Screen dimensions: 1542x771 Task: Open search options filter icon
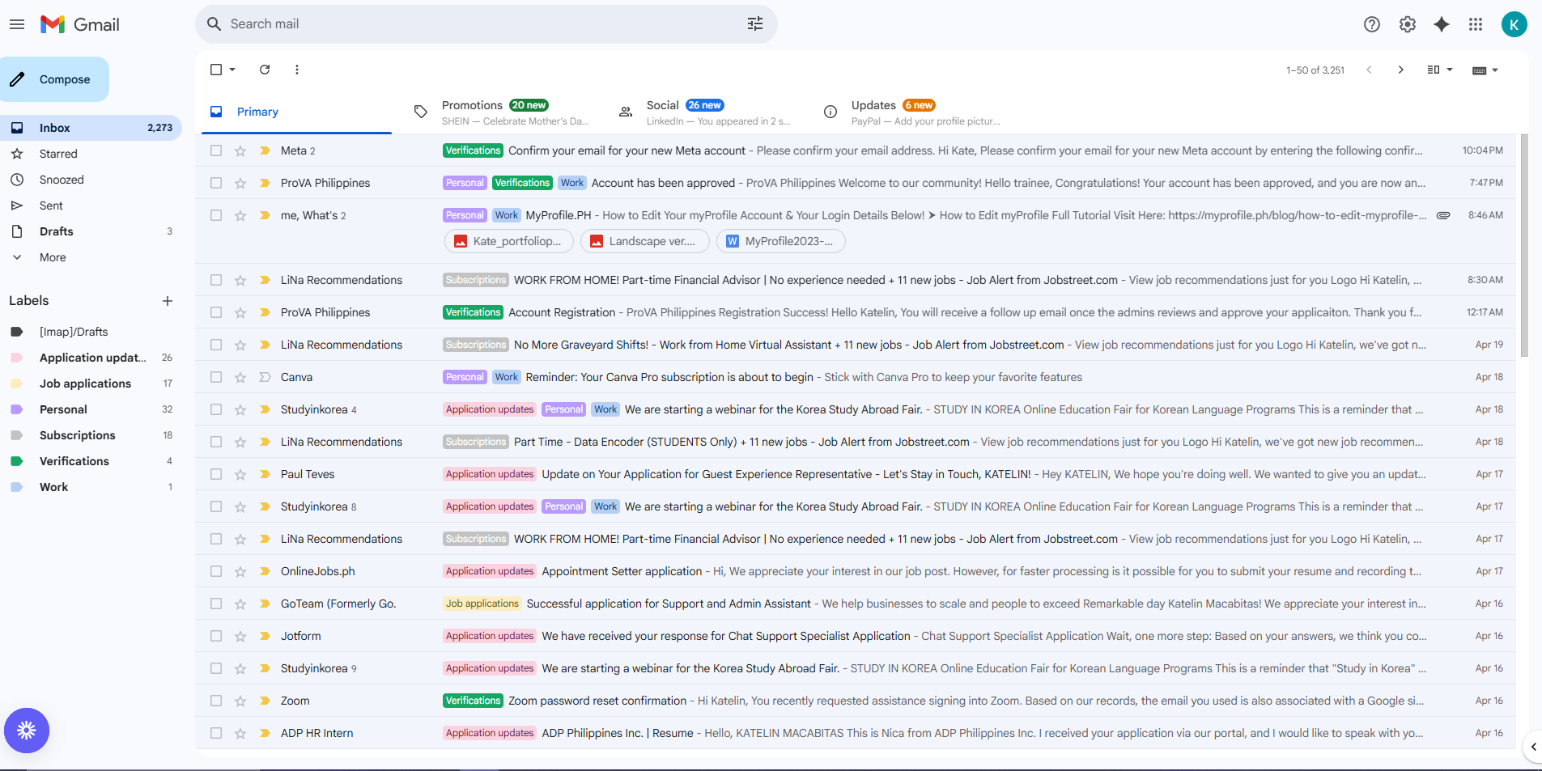(x=754, y=24)
